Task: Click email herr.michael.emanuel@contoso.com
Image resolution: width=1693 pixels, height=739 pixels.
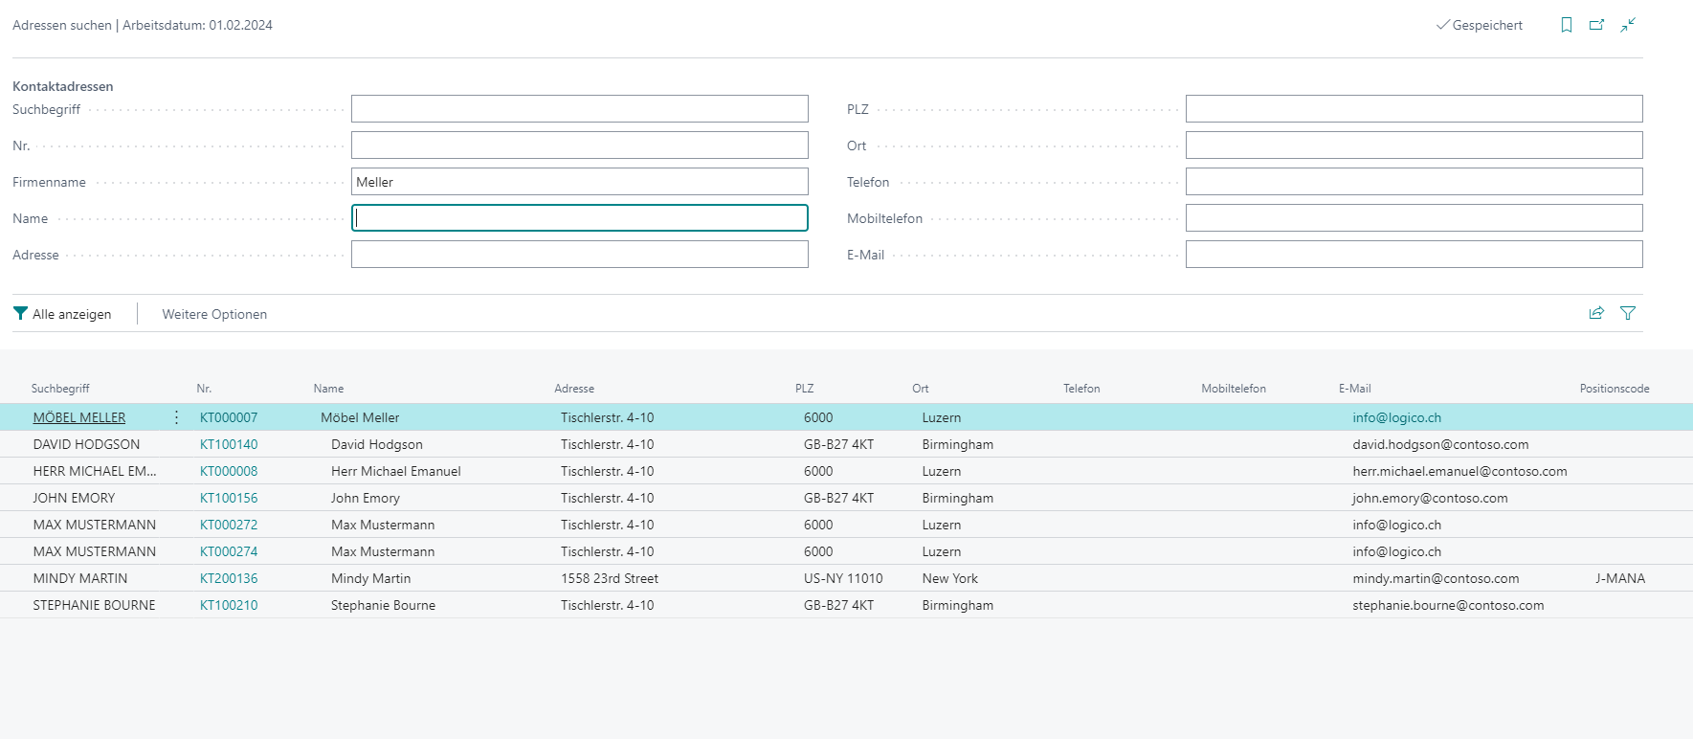Action: coord(1459,471)
